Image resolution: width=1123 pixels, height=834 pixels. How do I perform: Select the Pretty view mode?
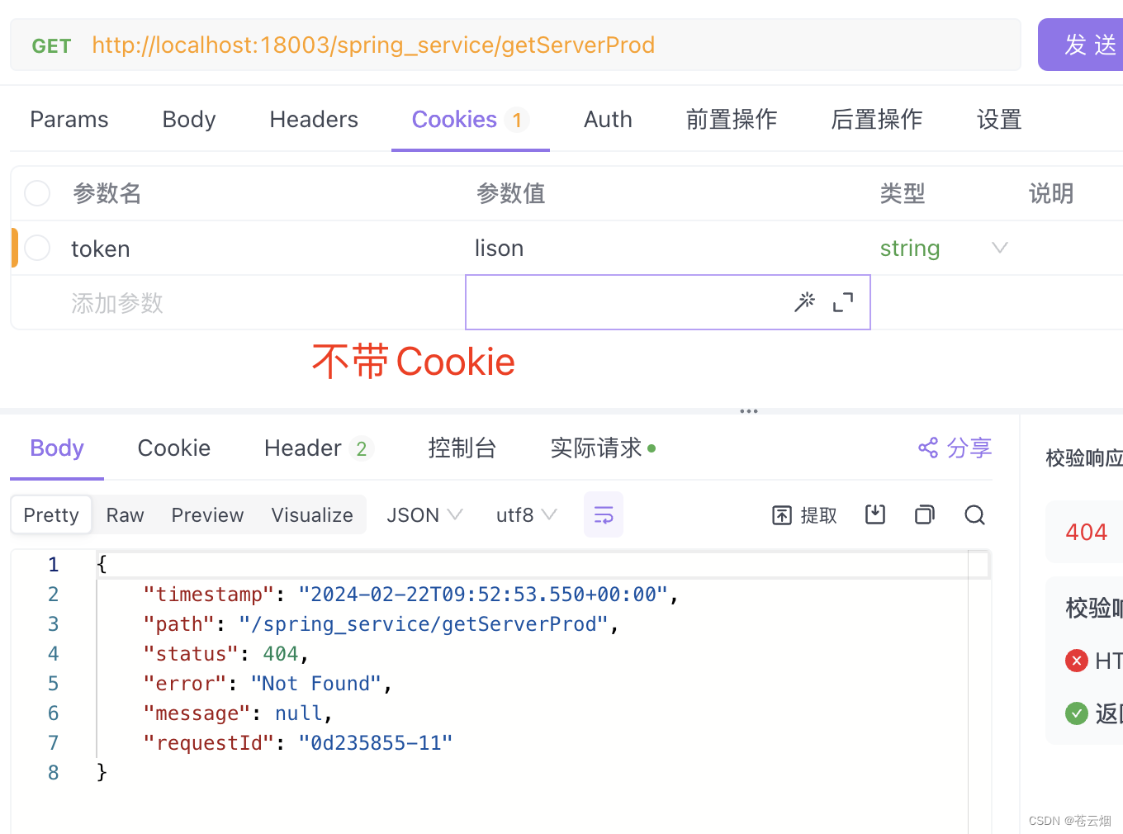(51, 514)
